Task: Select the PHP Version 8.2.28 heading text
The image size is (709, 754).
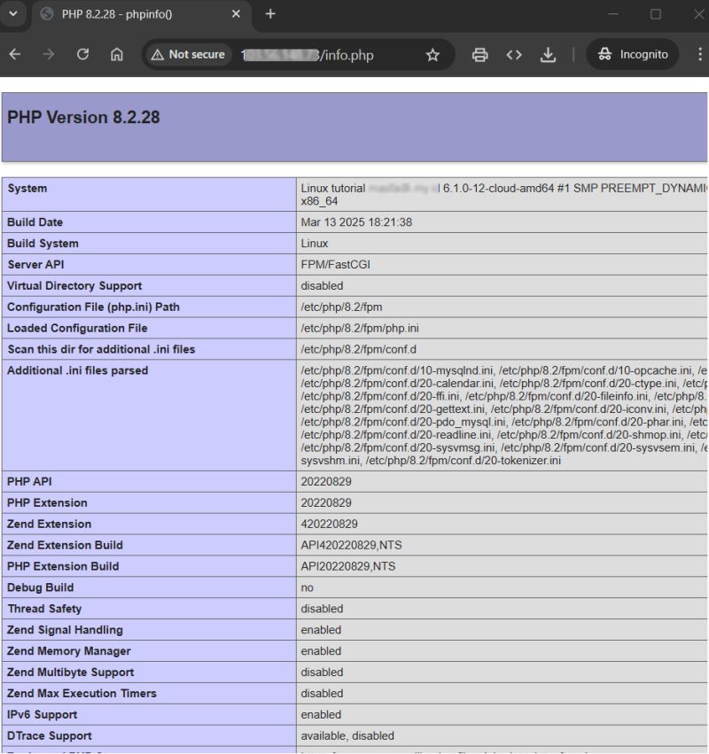Action: (x=82, y=117)
